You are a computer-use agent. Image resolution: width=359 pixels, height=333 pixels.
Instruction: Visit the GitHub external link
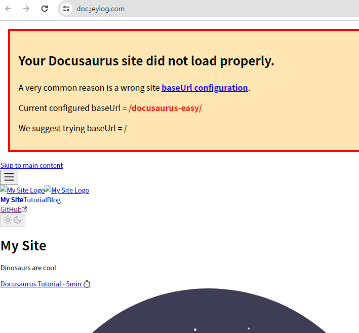click(14, 209)
